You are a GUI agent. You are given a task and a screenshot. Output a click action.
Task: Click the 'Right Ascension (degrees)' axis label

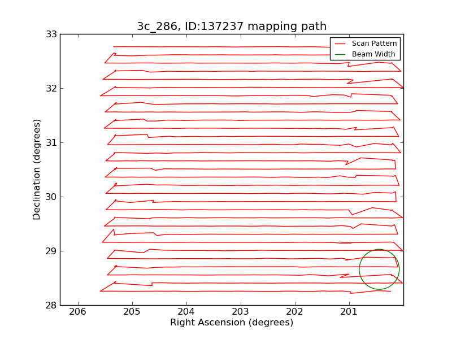(x=232, y=322)
